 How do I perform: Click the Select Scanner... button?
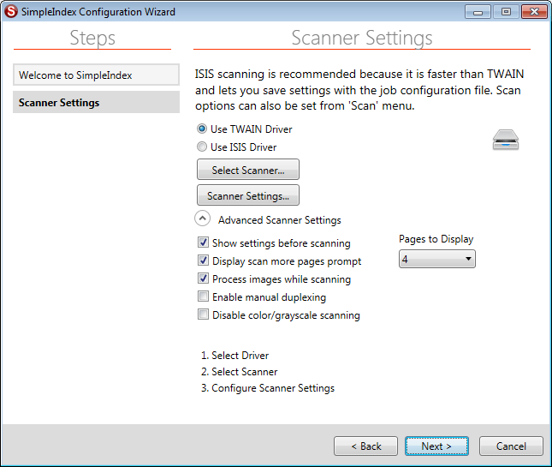(x=248, y=170)
